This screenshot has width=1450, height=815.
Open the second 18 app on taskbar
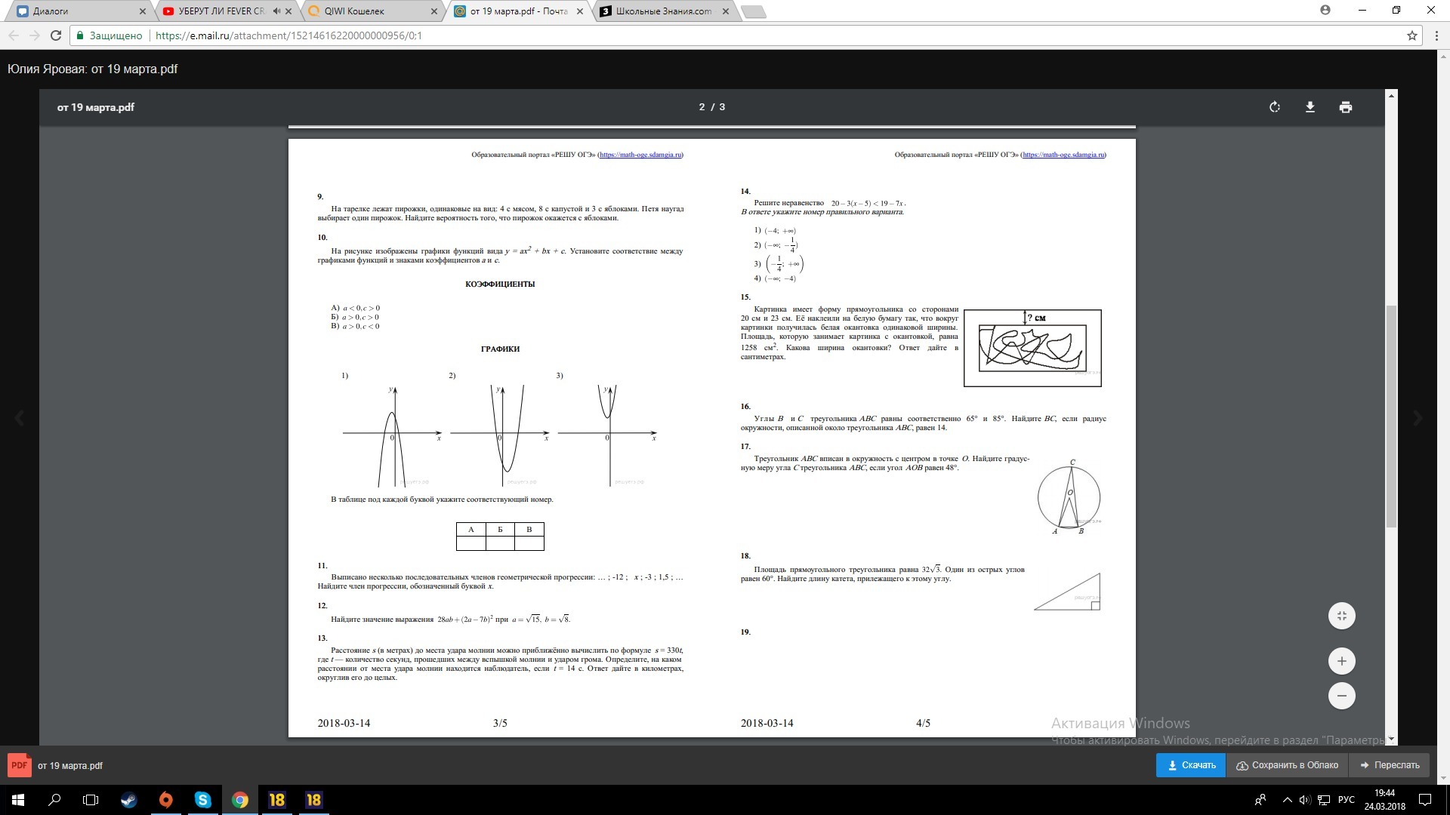[314, 800]
